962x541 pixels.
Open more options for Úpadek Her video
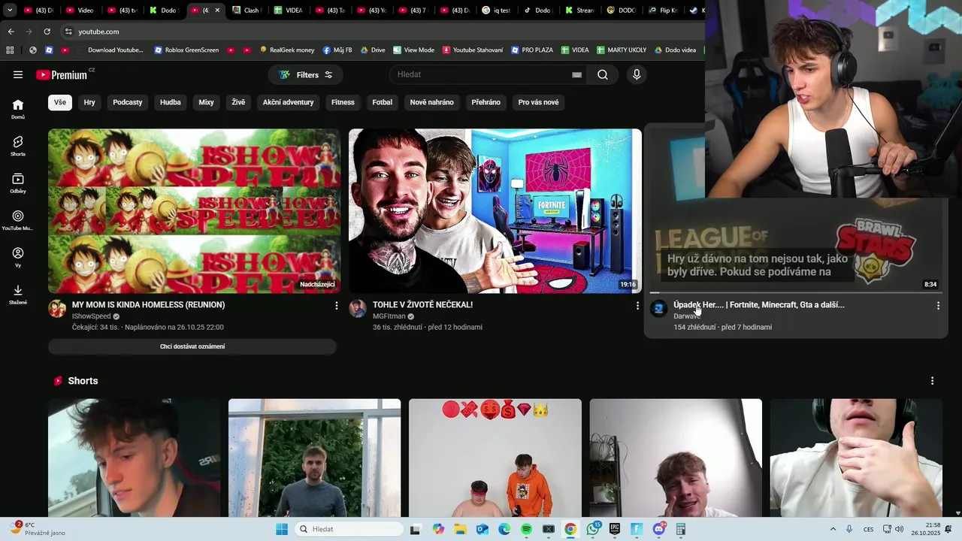point(938,306)
